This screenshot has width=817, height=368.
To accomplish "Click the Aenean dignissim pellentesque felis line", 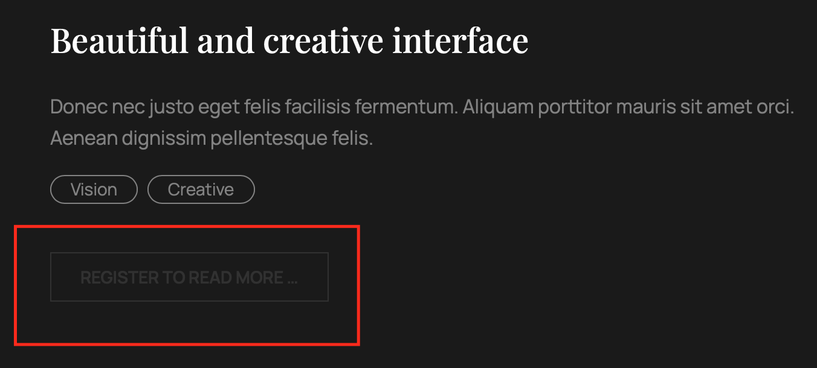I will (212, 139).
